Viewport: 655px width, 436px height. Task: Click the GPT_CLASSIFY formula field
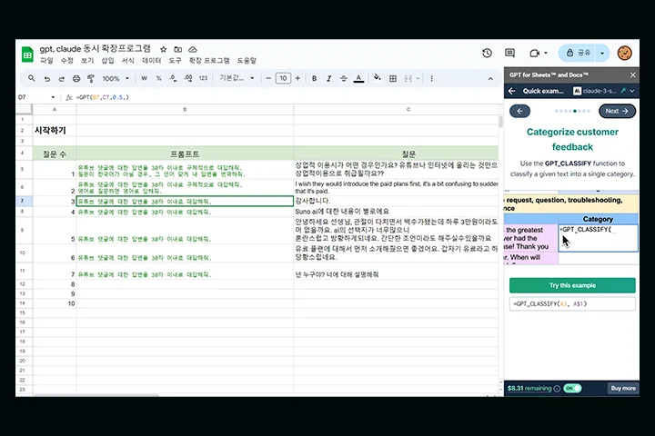pos(572,303)
